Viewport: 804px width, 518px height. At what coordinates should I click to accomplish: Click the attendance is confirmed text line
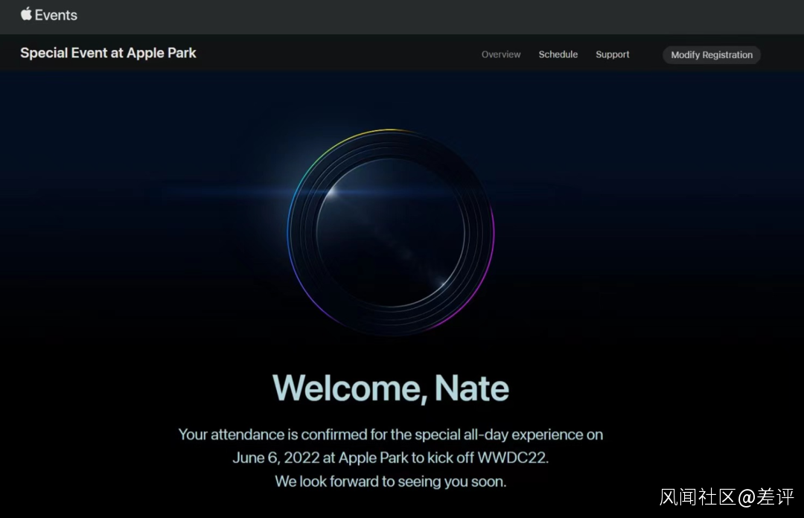[x=391, y=435]
